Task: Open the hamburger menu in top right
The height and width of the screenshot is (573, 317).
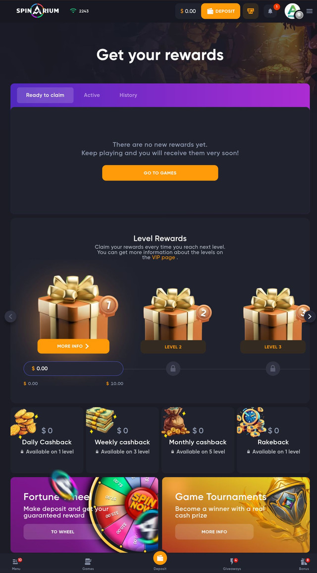Action: tap(310, 11)
